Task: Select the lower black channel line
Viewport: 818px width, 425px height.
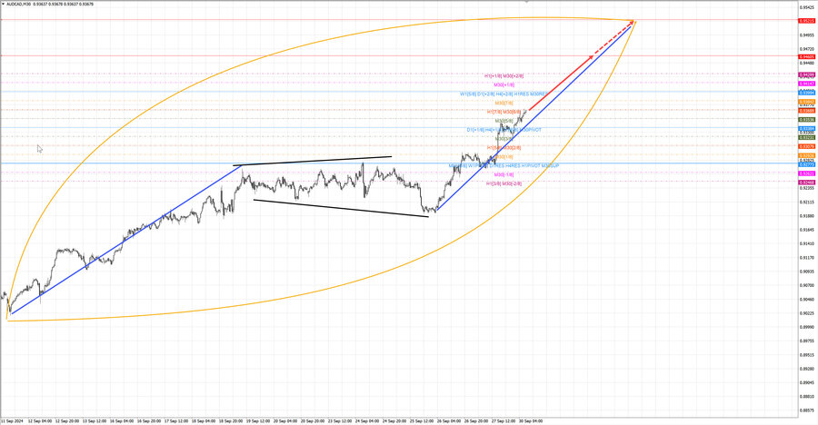Action: coord(341,208)
